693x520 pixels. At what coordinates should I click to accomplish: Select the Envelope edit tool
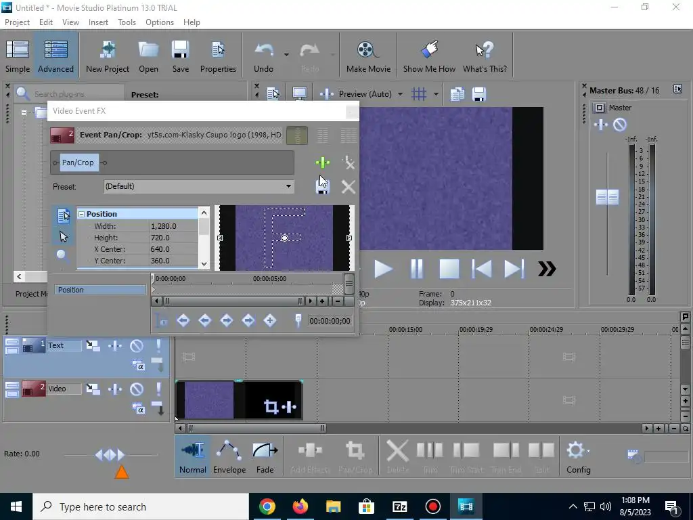coord(229,457)
